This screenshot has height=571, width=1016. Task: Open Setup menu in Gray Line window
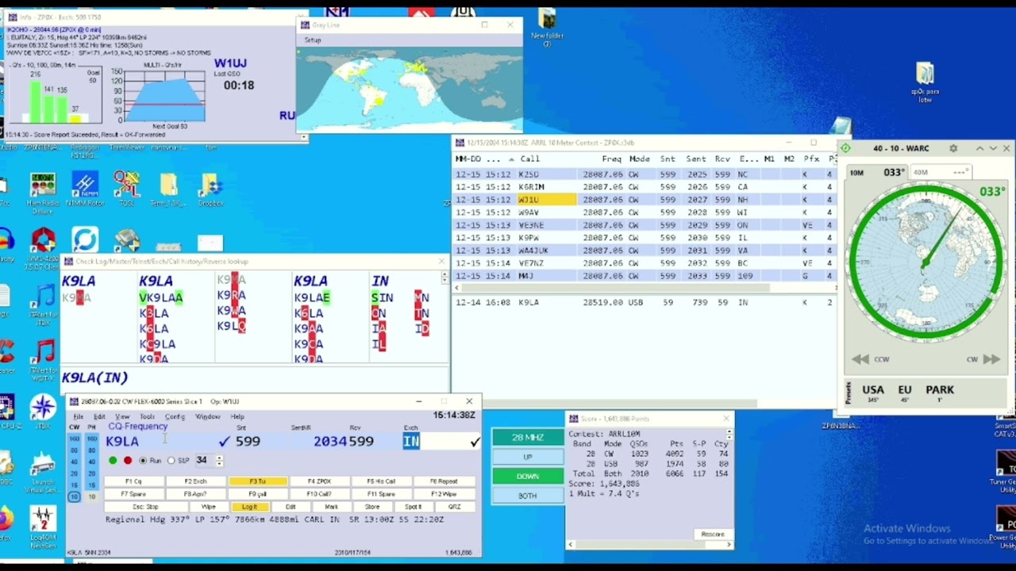pos(313,40)
